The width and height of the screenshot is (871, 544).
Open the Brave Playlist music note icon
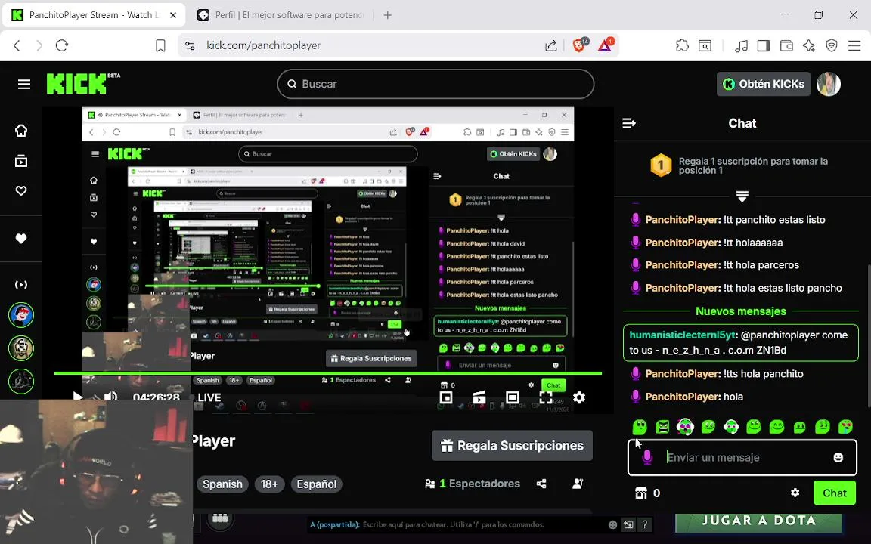coord(741,45)
